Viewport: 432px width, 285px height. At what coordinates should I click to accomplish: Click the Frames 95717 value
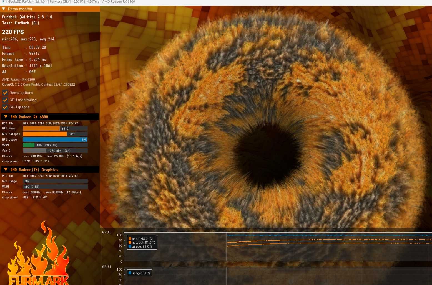coord(34,54)
